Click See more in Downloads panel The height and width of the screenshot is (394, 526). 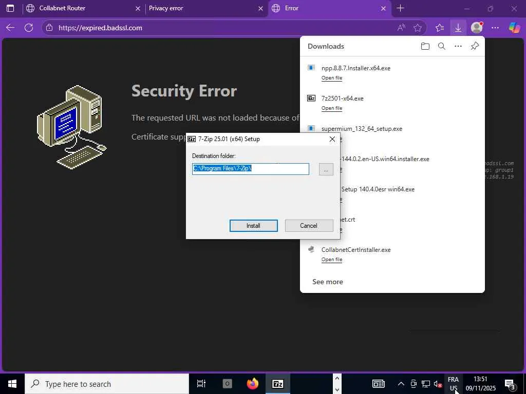tap(327, 282)
